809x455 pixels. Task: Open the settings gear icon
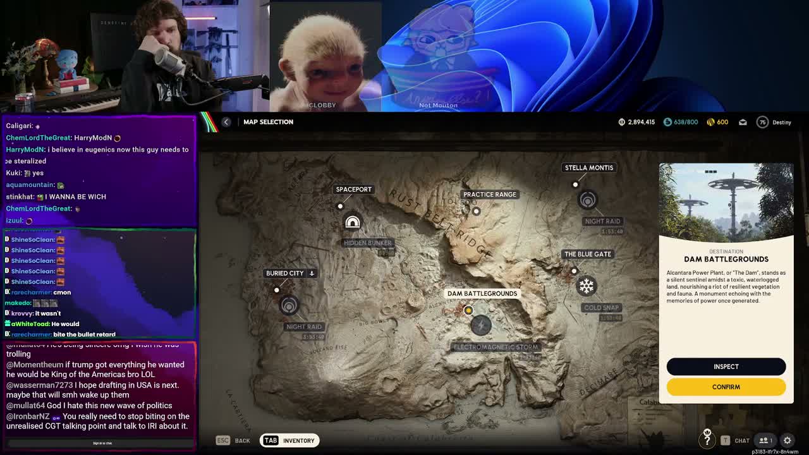click(788, 440)
